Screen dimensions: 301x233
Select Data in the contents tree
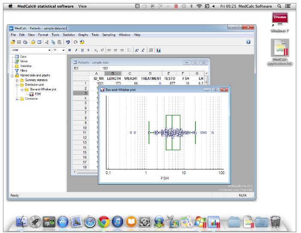(x=23, y=57)
